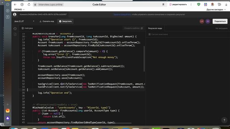Go back using the browser back arrow

[15, 5]
